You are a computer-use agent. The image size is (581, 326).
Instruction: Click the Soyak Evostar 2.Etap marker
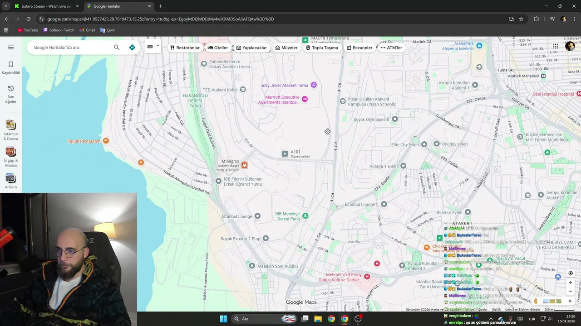point(266,238)
